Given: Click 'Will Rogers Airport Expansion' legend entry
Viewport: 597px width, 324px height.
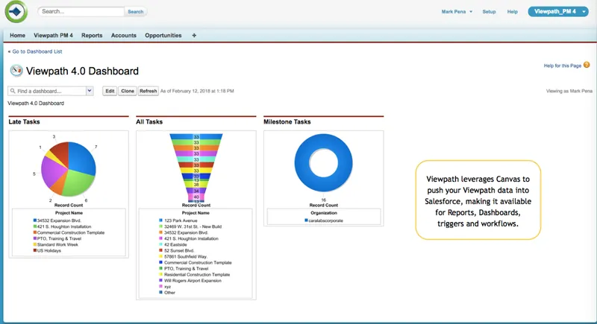Looking at the screenshot, I should (x=193, y=281).
